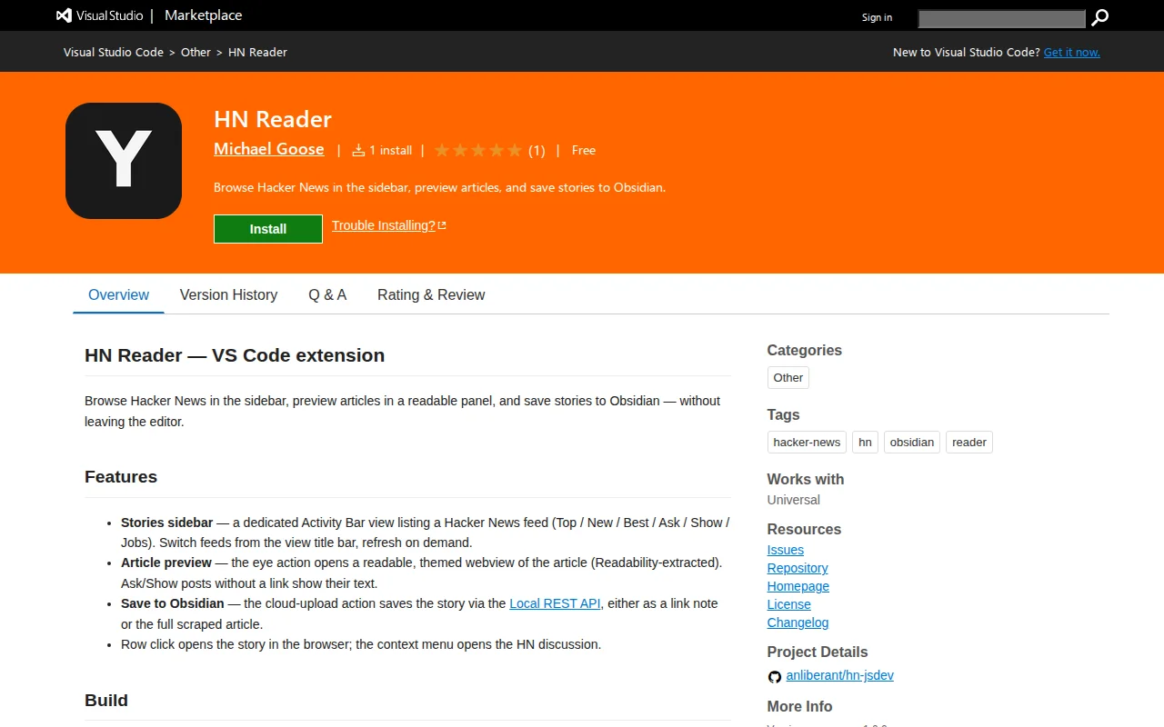The image size is (1164, 727).
Task: Go to the Other breadcrumb category
Action: (x=196, y=52)
